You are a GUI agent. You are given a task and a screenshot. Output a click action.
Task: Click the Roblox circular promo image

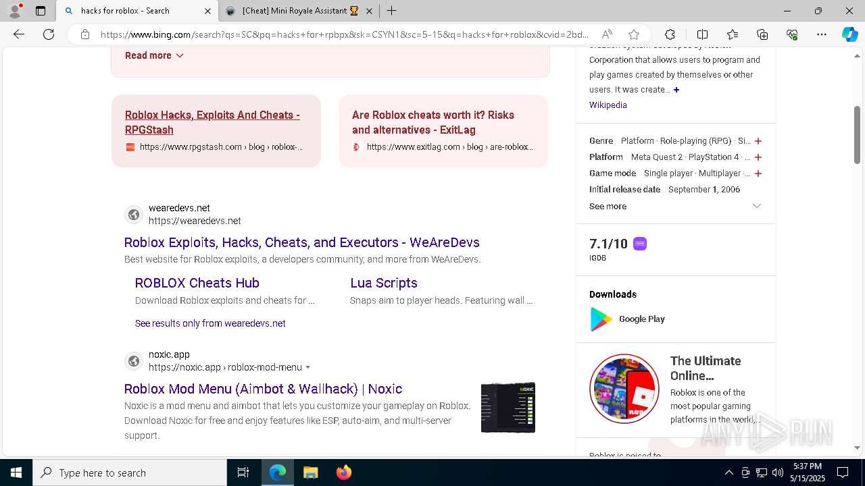pyautogui.click(x=624, y=389)
